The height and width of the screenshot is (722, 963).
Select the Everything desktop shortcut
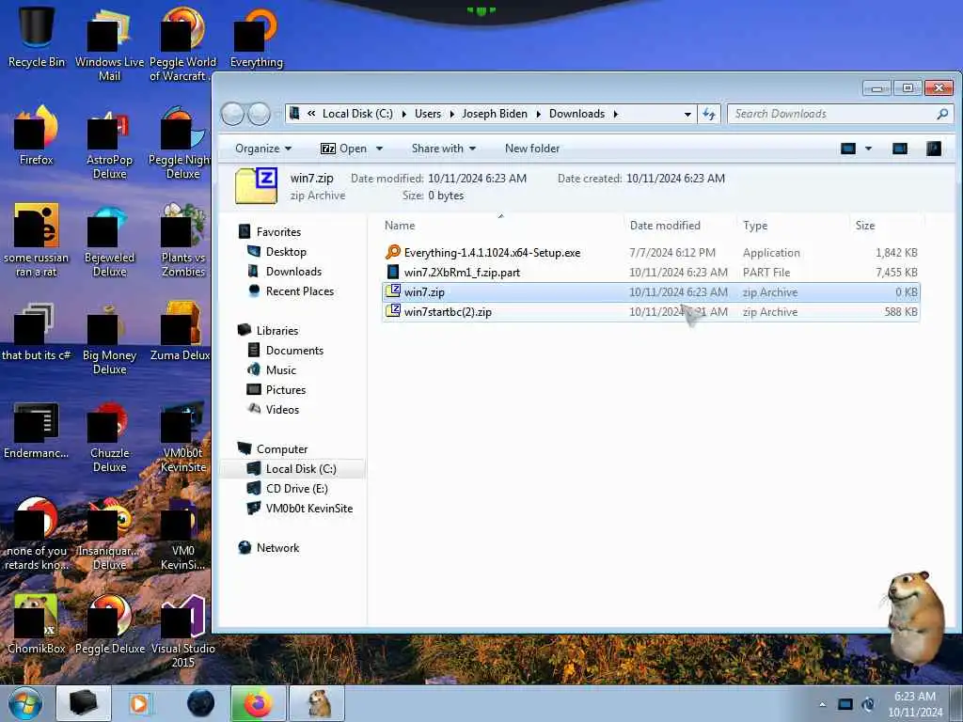click(x=256, y=38)
